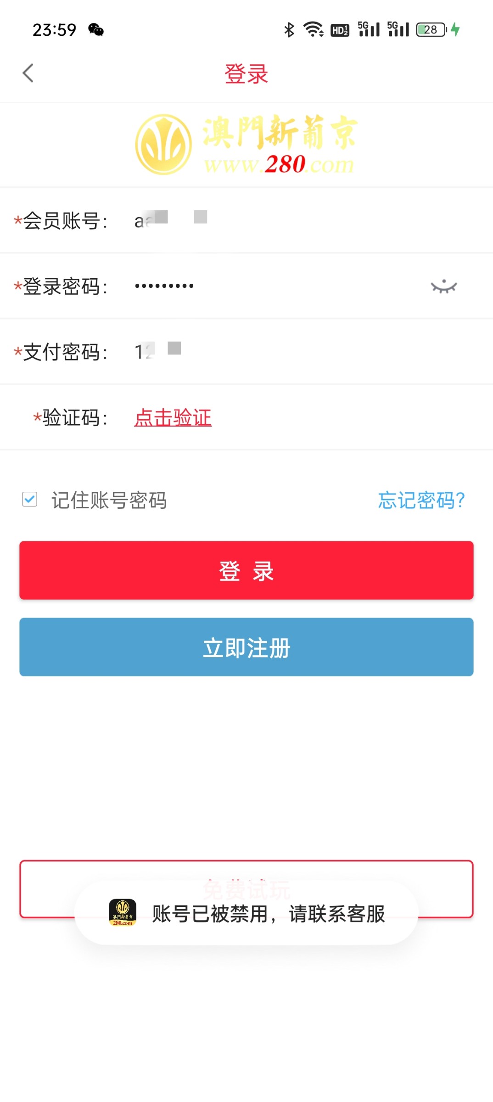This screenshot has height=1102, width=493.
Task: Tap the gold round logo emblem
Action: [163, 145]
